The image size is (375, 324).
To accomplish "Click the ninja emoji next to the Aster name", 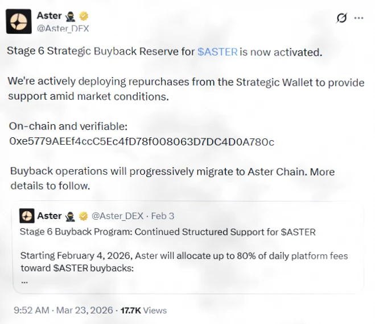I will pos(72,15).
